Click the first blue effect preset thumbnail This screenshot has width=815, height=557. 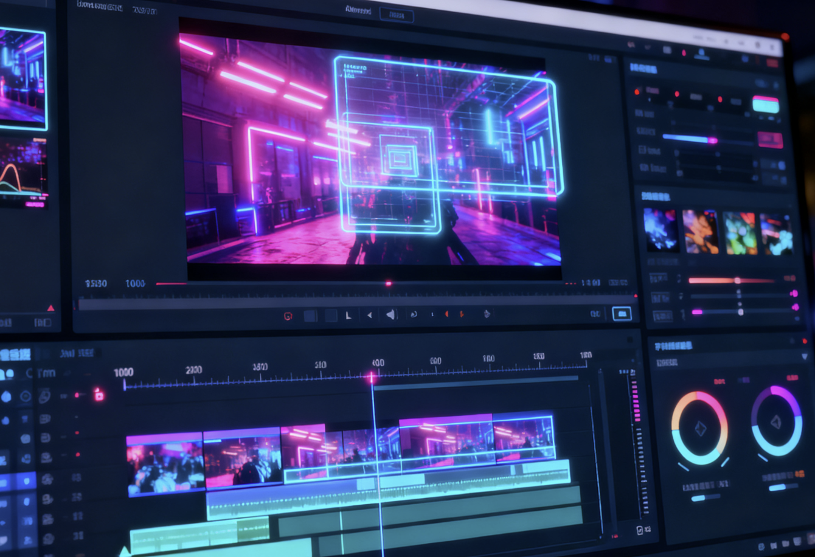660,230
